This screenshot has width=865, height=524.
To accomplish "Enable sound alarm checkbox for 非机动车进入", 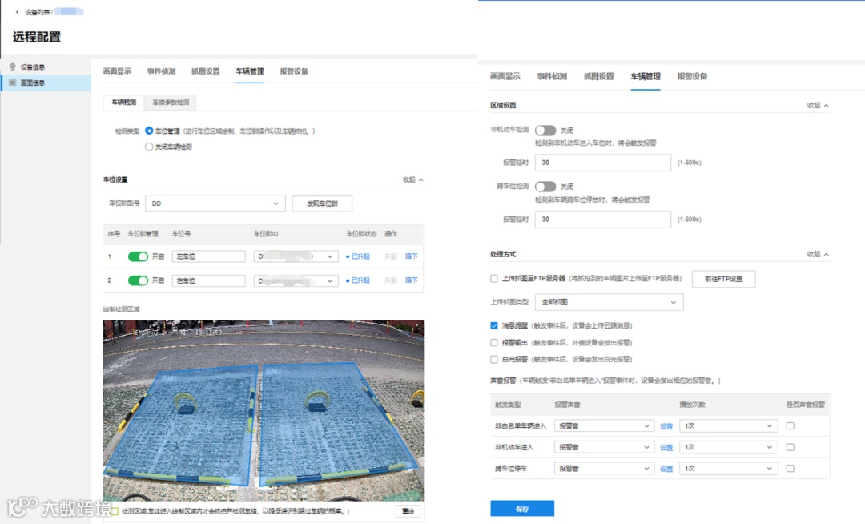I will 790,447.
